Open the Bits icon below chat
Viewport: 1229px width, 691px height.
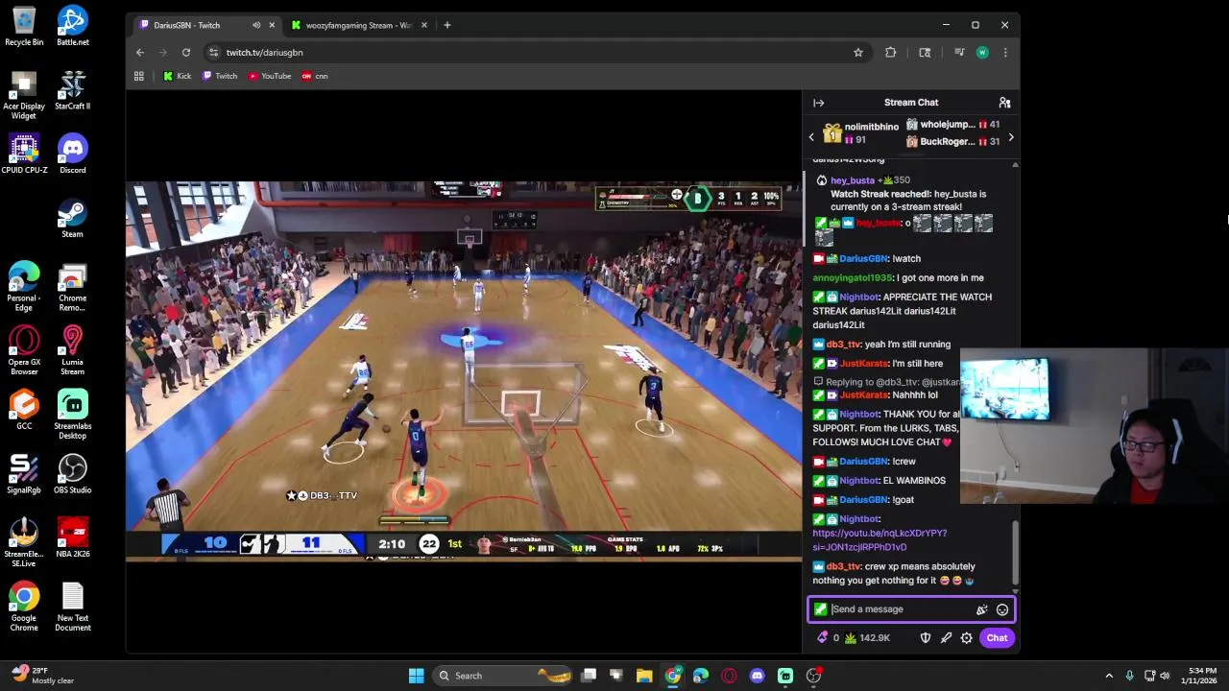coord(828,638)
